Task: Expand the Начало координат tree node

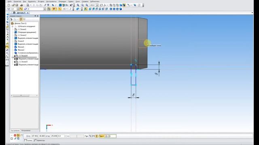Action: click(13, 26)
